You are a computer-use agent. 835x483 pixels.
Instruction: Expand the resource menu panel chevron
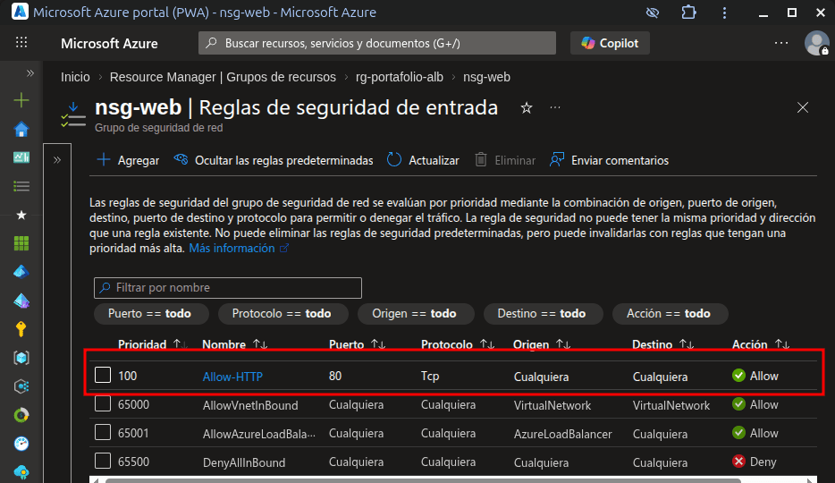coord(57,160)
